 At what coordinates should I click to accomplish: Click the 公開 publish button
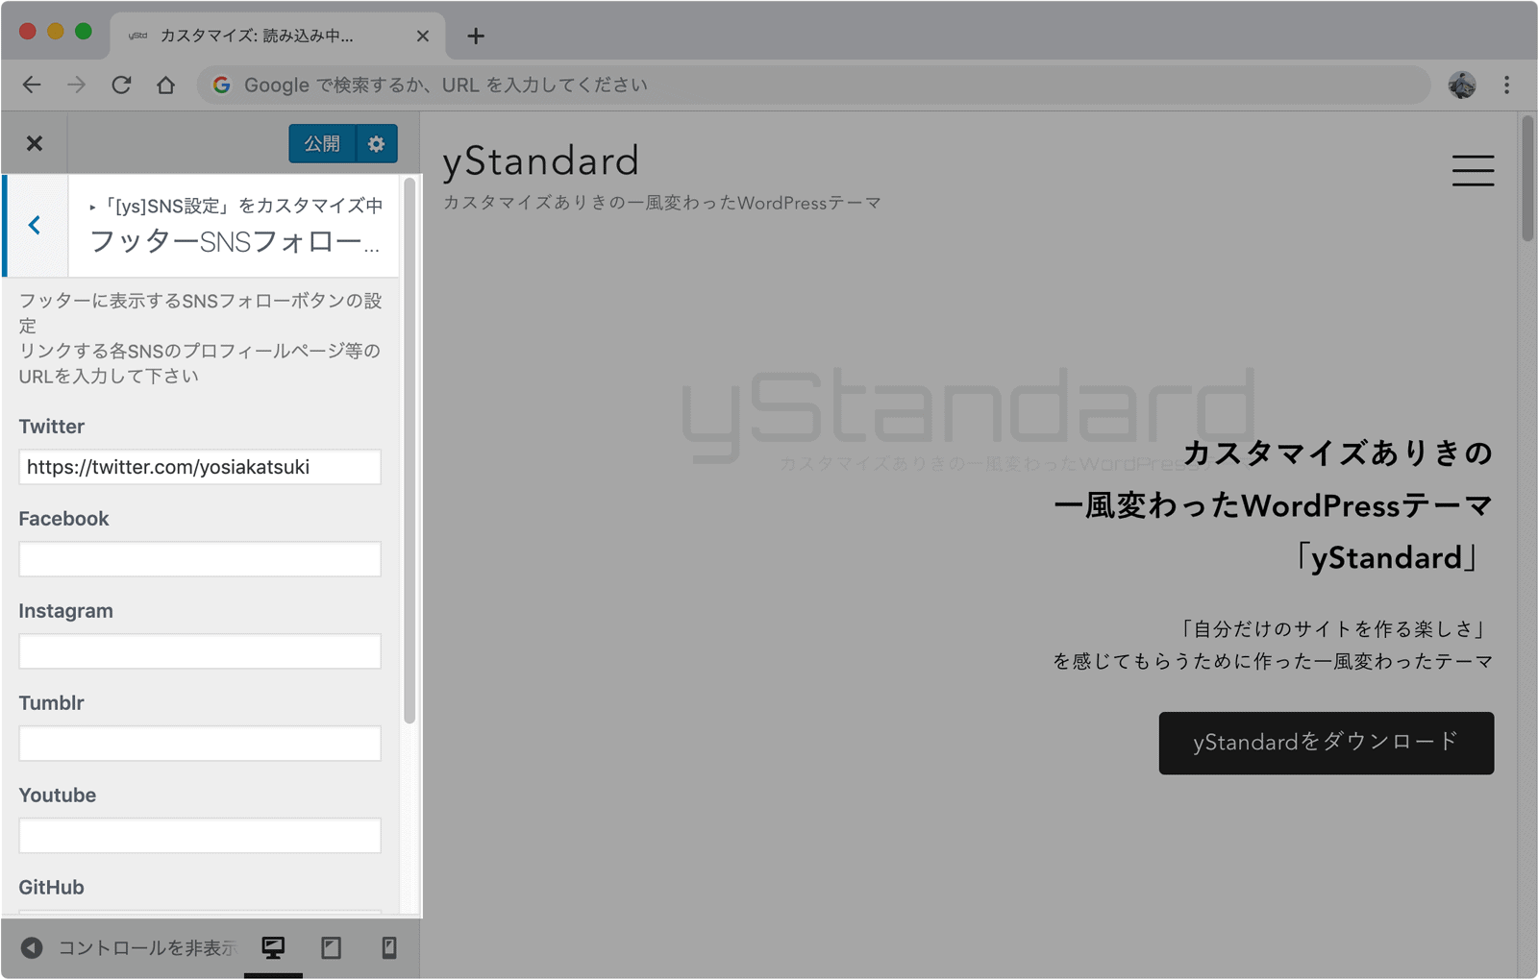coord(322,143)
